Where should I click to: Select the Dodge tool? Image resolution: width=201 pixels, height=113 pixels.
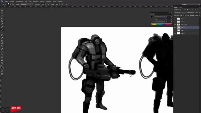click(x=2, y=46)
